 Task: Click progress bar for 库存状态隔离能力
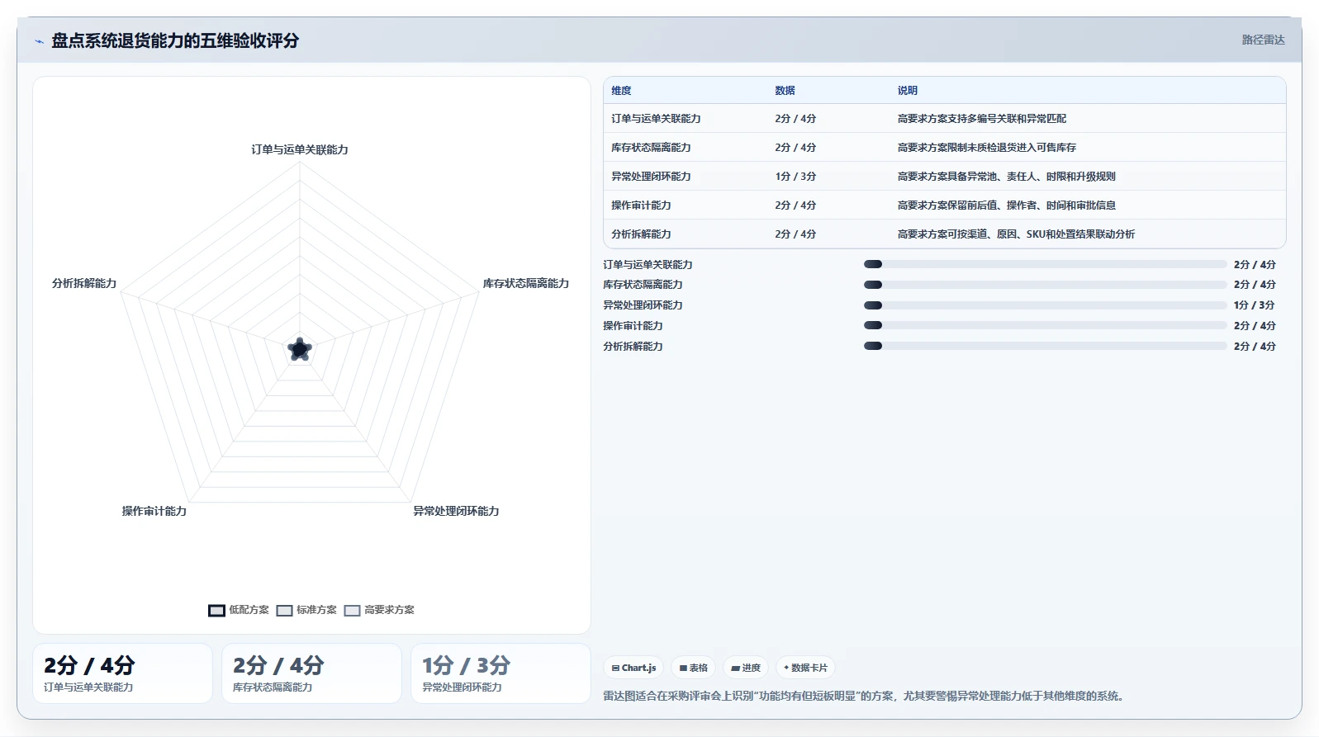(x=1045, y=285)
